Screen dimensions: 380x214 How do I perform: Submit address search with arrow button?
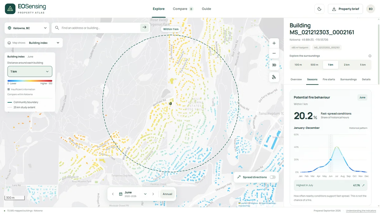pyautogui.click(x=144, y=28)
